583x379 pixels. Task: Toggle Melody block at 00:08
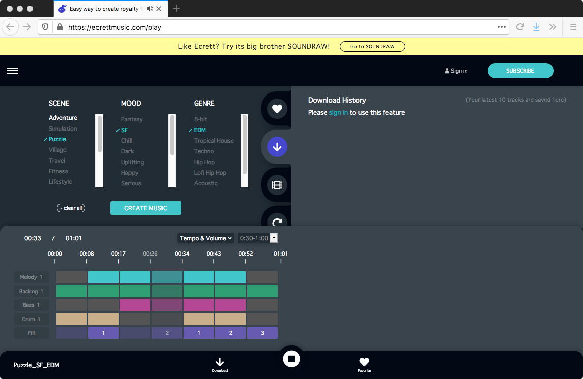pos(104,277)
